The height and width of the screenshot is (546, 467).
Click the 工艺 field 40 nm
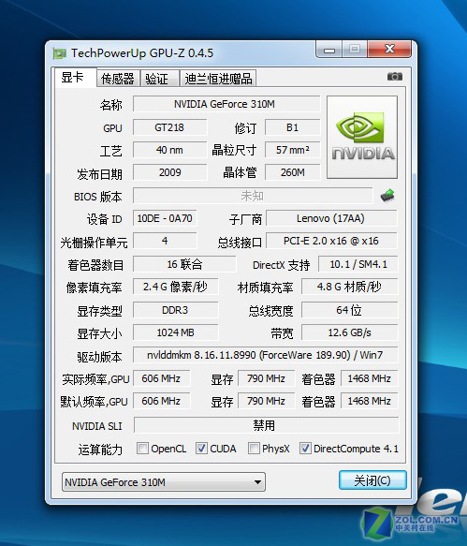click(169, 150)
